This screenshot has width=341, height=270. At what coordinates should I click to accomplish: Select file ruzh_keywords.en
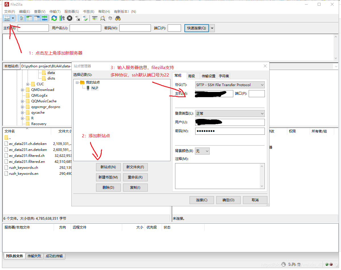(x=24, y=174)
